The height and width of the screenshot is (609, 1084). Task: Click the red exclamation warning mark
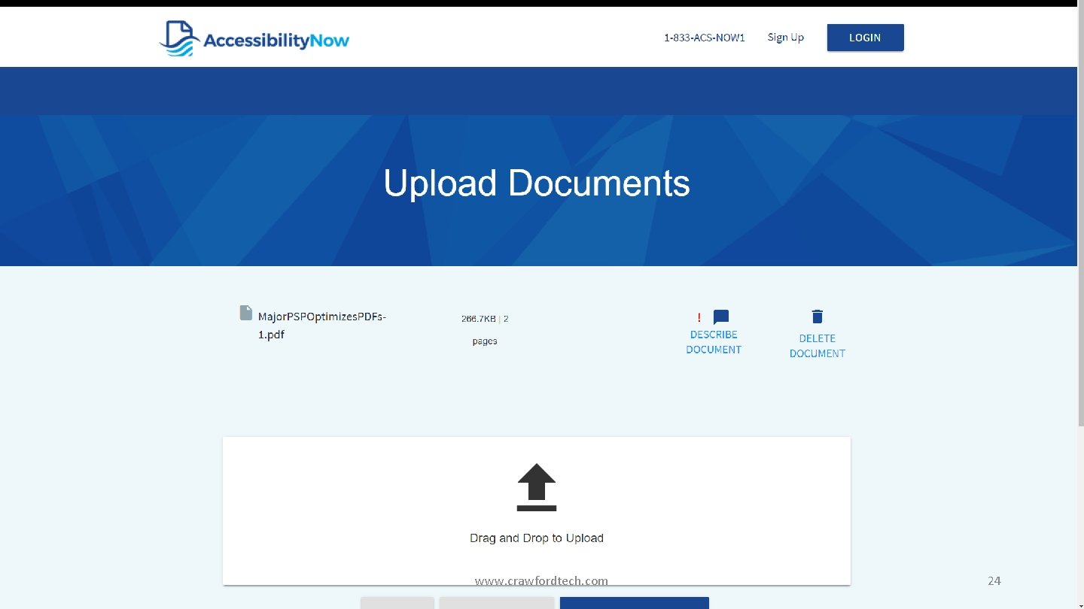click(699, 317)
